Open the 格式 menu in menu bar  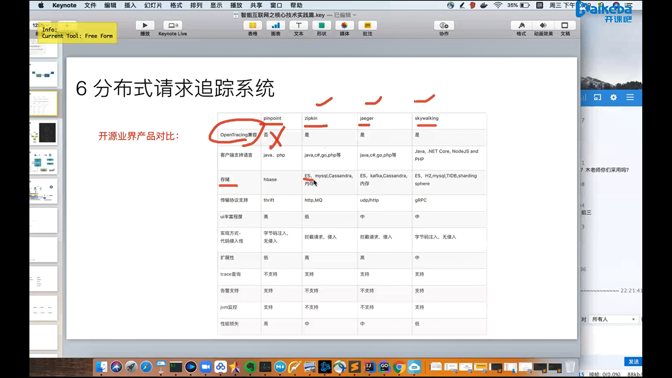click(x=176, y=5)
